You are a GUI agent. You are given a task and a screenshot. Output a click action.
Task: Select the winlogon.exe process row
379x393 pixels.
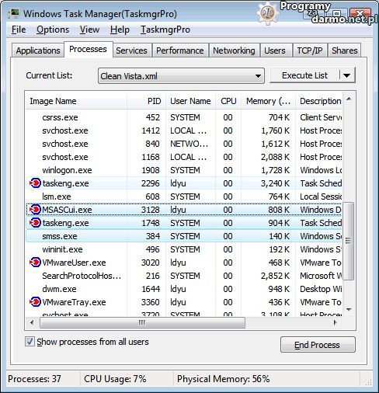tap(184, 170)
